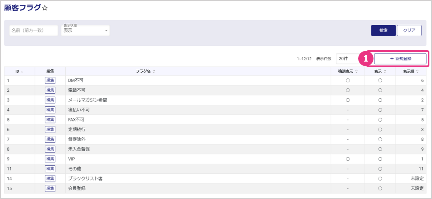
Task: Edit the 会員登録 flag row
Action: click(50, 188)
